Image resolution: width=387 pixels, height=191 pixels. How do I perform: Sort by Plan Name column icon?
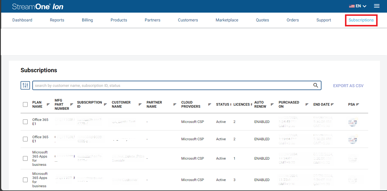click(48, 104)
